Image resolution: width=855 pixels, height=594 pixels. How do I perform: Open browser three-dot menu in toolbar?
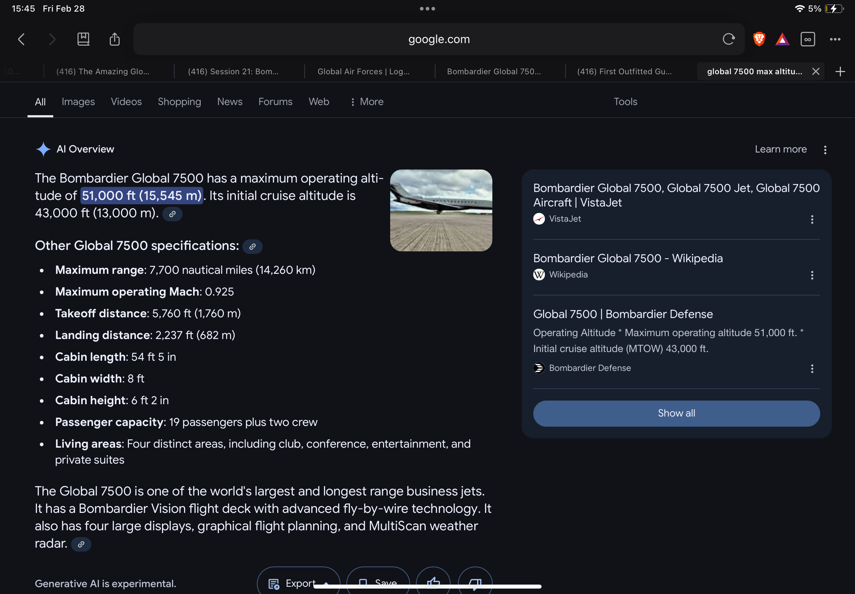(835, 39)
